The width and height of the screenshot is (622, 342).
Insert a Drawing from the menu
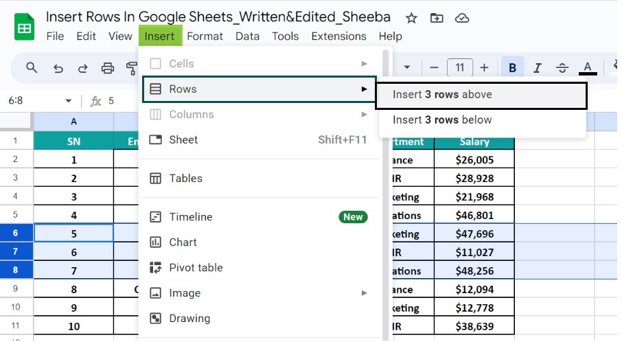(x=259, y=318)
